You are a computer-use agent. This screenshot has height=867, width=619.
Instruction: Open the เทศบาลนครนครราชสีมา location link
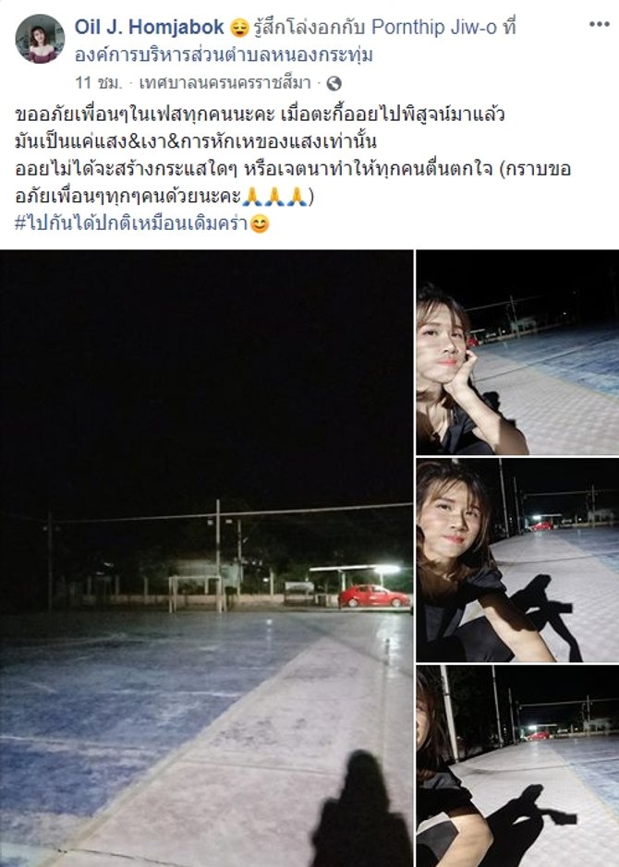click(x=225, y=83)
